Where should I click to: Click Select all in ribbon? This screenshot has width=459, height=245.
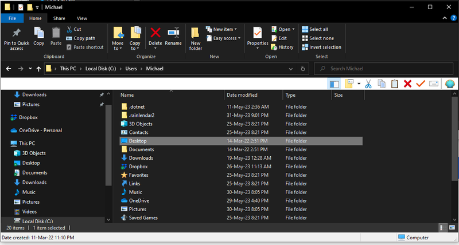[x=318, y=29]
